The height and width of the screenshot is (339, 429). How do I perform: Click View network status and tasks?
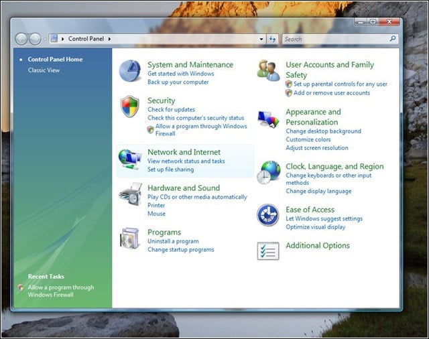pyautogui.click(x=186, y=161)
